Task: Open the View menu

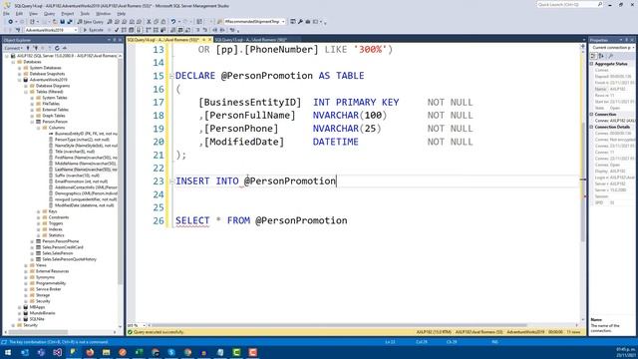Action: pyautogui.click(x=33, y=13)
